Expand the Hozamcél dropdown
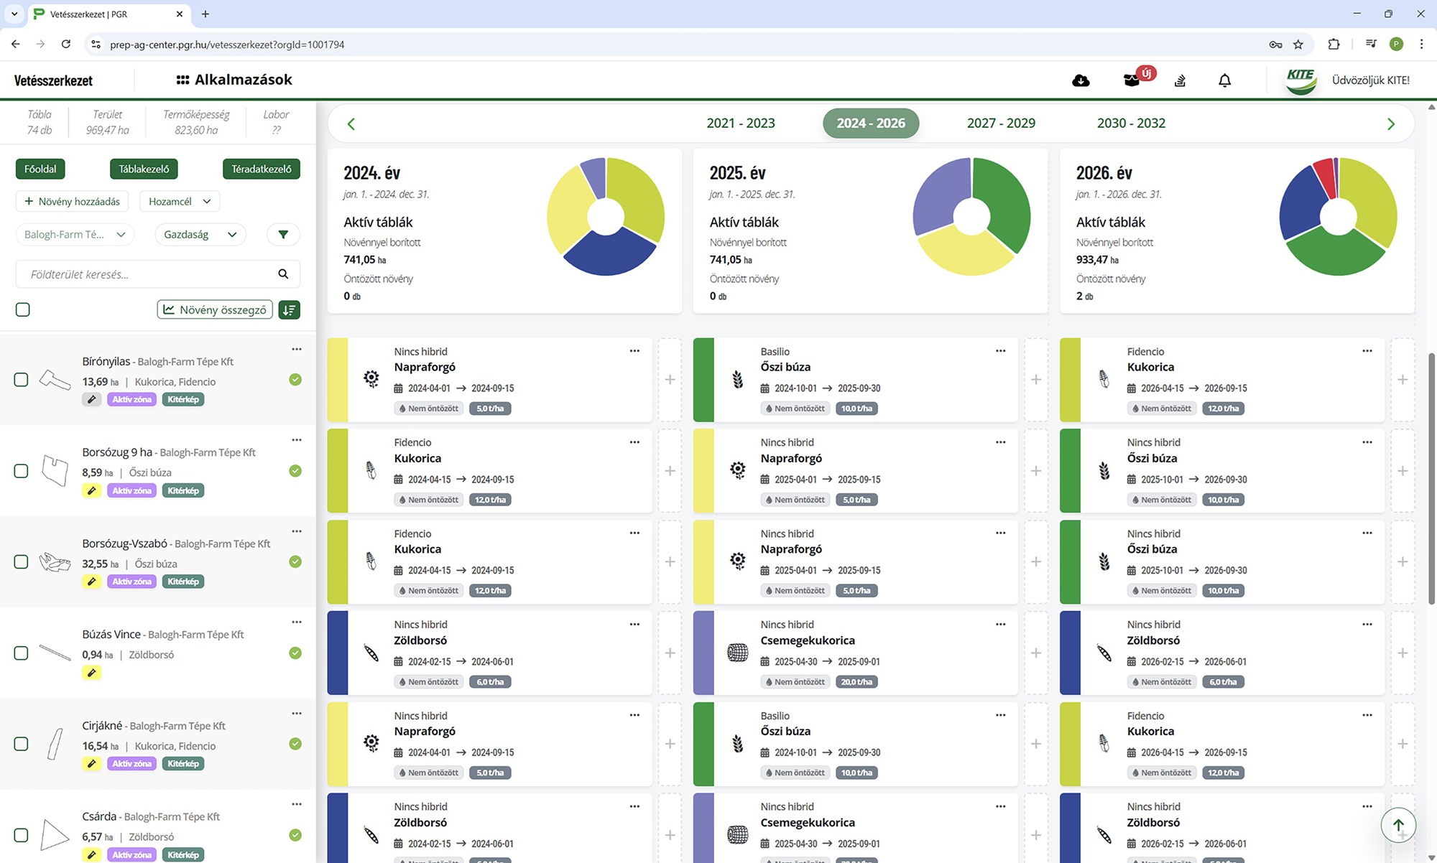This screenshot has height=863, width=1437. 180,202
